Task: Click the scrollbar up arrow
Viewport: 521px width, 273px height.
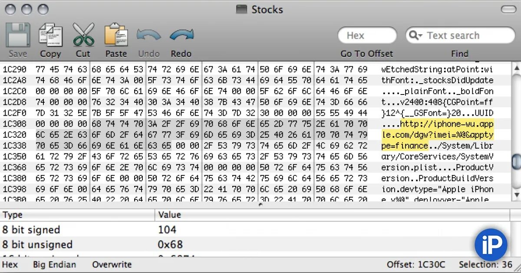Action: (516, 68)
